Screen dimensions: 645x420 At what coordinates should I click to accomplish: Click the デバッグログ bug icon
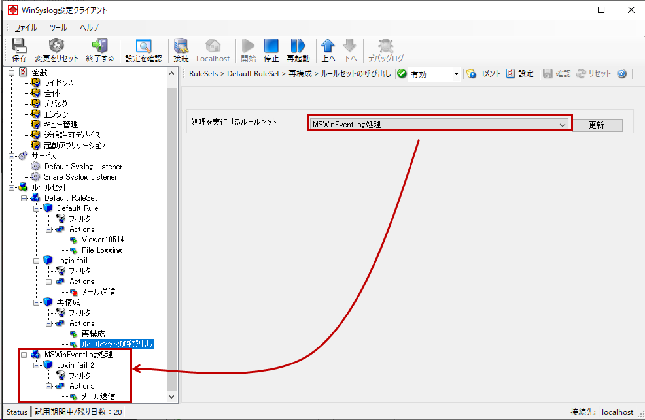(385, 46)
